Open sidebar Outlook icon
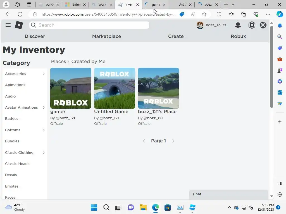Image resolution: width=286 pixels, height=214 pixels. [x=280, y=93]
